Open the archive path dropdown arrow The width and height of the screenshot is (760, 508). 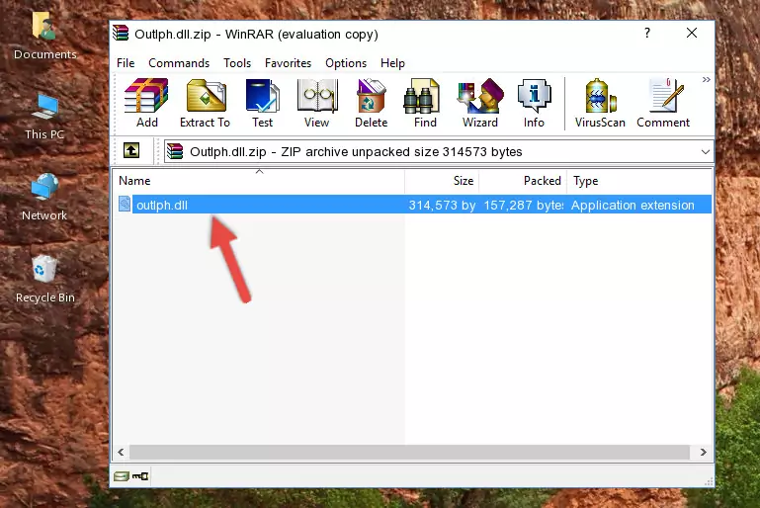(706, 152)
